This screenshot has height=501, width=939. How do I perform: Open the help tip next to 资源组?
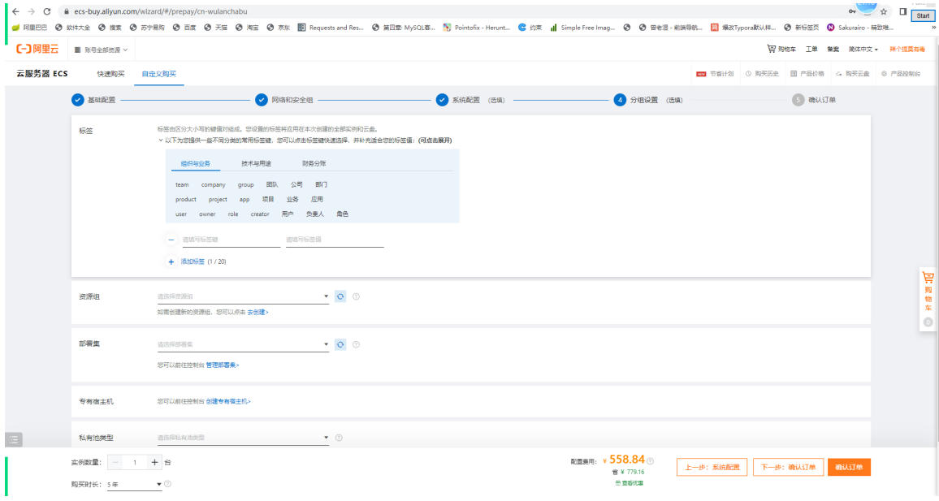click(x=356, y=296)
